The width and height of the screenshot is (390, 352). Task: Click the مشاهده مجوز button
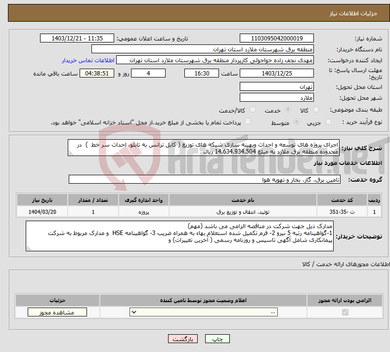point(57,312)
